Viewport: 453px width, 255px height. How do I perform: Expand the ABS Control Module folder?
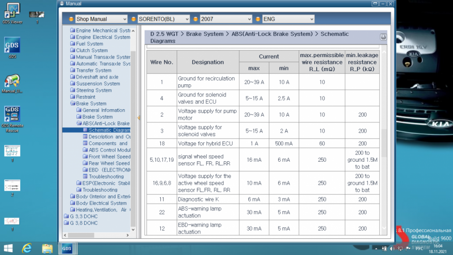(x=106, y=150)
